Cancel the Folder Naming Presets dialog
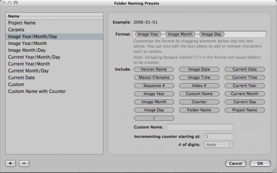The image size is (277, 173). click(x=235, y=163)
